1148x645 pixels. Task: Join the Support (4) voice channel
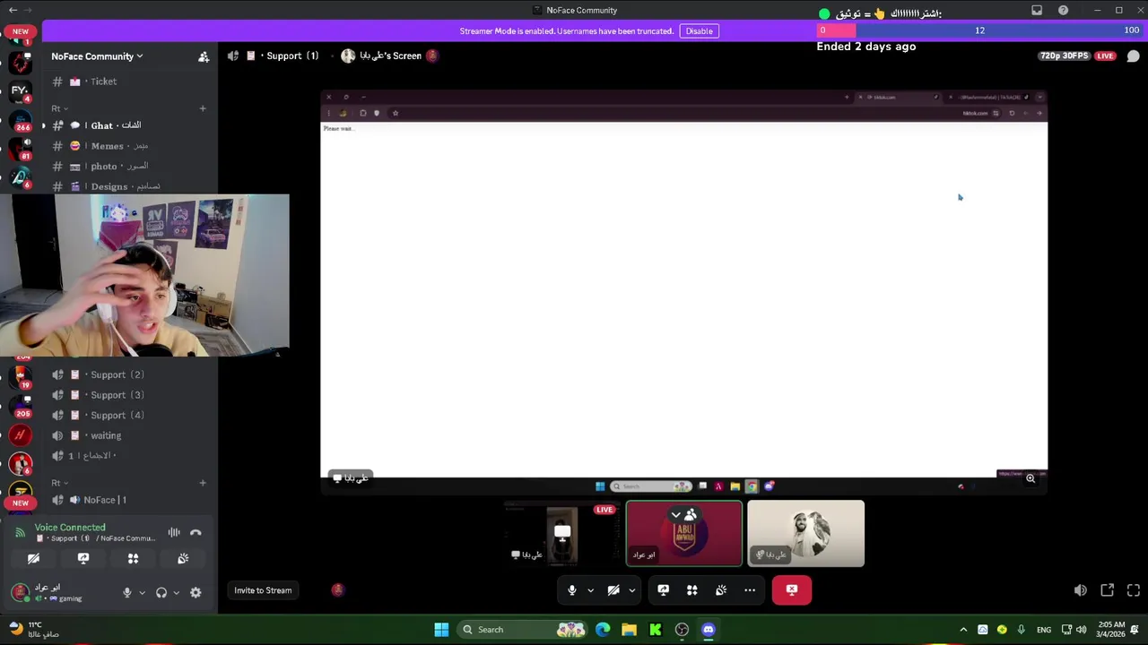pyautogui.click(x=128, y=415)
